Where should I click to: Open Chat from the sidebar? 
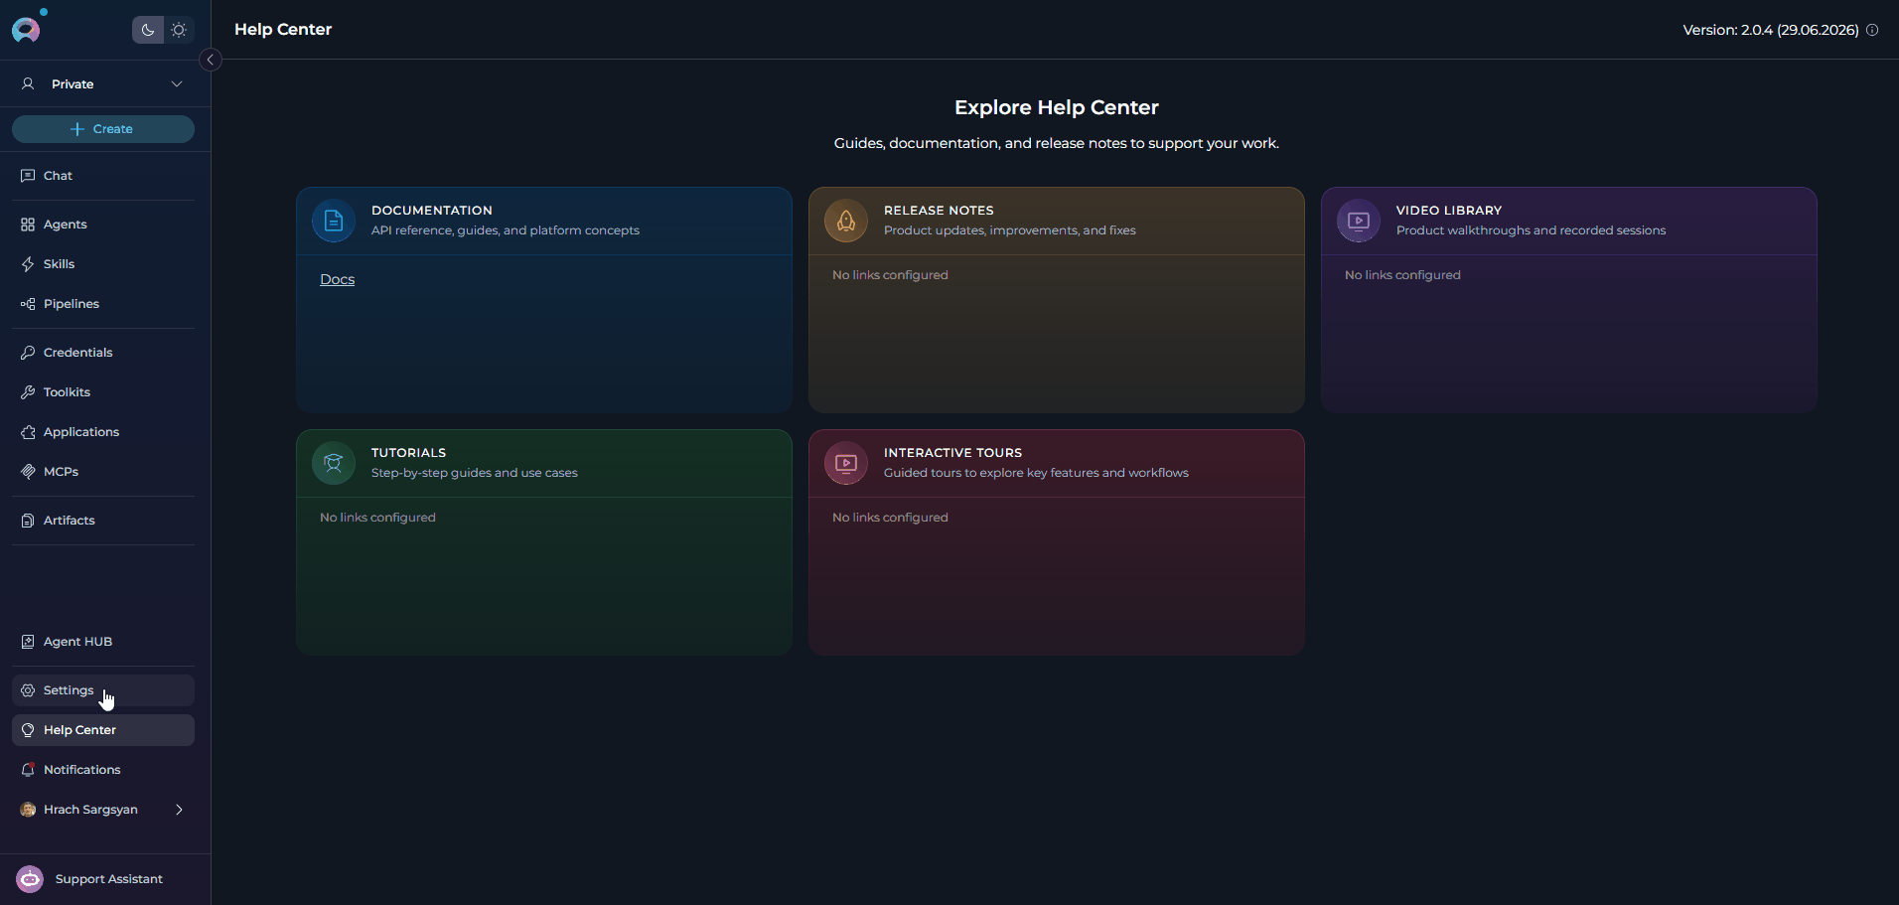103,176
